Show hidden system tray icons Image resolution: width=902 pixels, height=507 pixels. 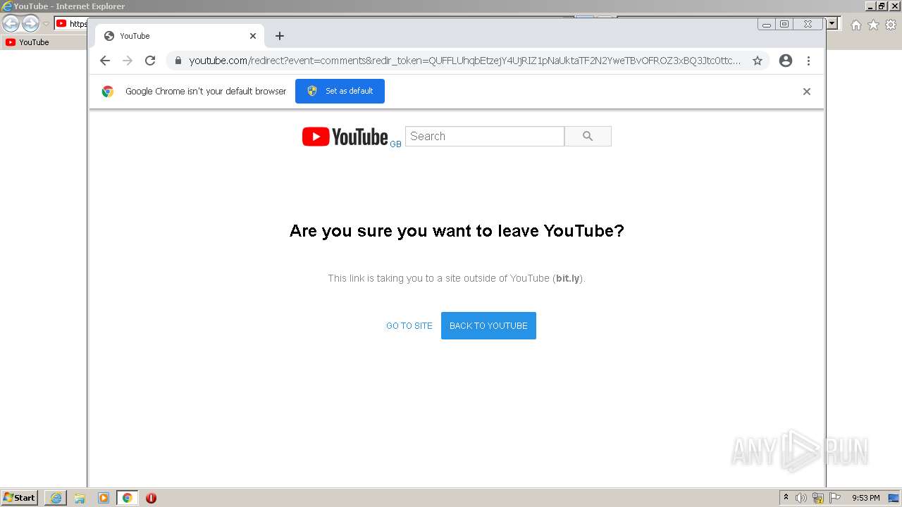(786, 497)
